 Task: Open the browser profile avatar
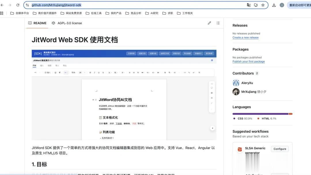[282, 5]
